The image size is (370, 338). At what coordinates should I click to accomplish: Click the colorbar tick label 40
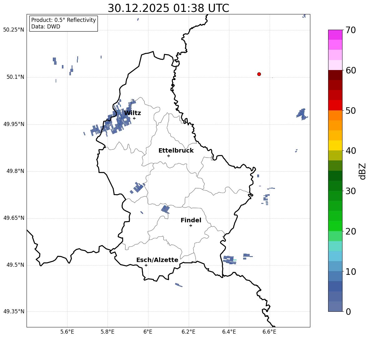click(x=351, y=151)
